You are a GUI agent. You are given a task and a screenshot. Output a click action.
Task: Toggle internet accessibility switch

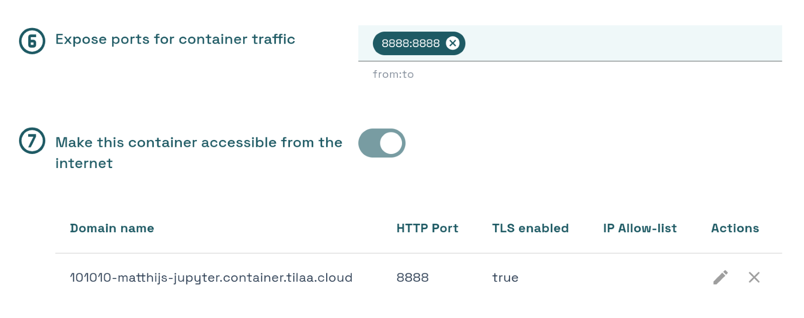382,143
